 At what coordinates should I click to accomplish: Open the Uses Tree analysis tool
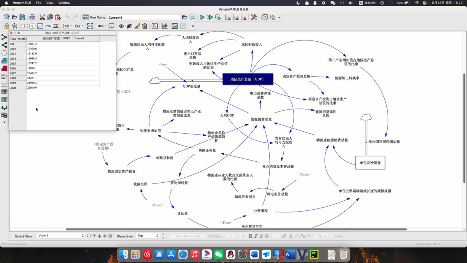click(x=4, y=45)
